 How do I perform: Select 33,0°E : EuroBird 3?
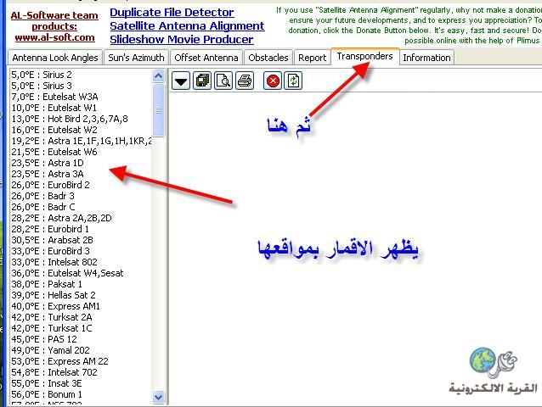(x=50, y=251)
